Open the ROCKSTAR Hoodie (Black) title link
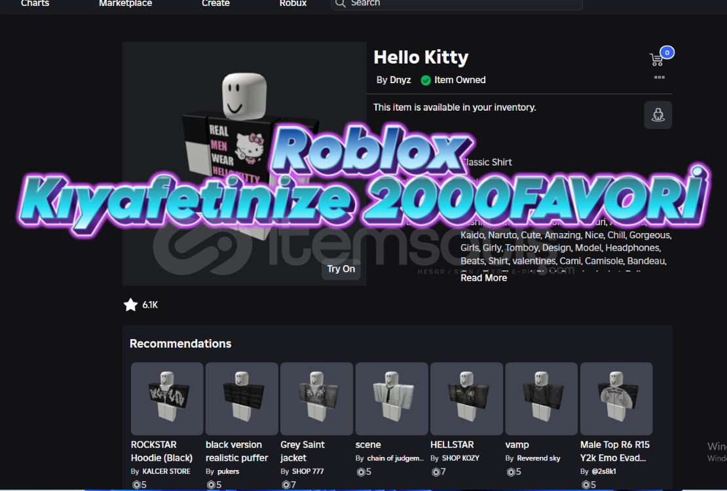727x491 pixels. pyautogui.click(x=161, y=451)
